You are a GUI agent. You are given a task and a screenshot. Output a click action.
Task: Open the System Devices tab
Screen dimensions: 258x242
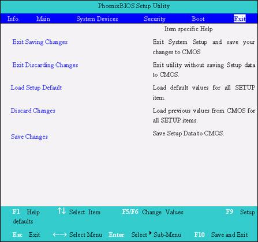pos(97,19)
